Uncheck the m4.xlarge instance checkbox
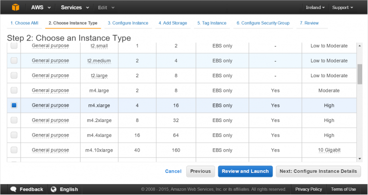Screen dimensions: 368x195 click(x=14, y=105)
